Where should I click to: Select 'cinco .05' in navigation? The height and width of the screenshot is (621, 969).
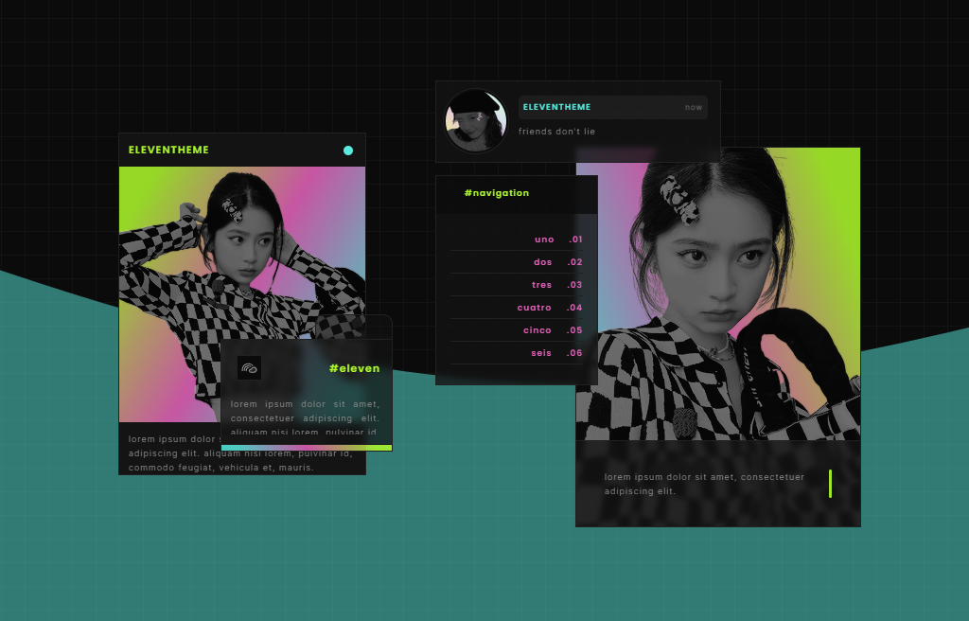517,330
